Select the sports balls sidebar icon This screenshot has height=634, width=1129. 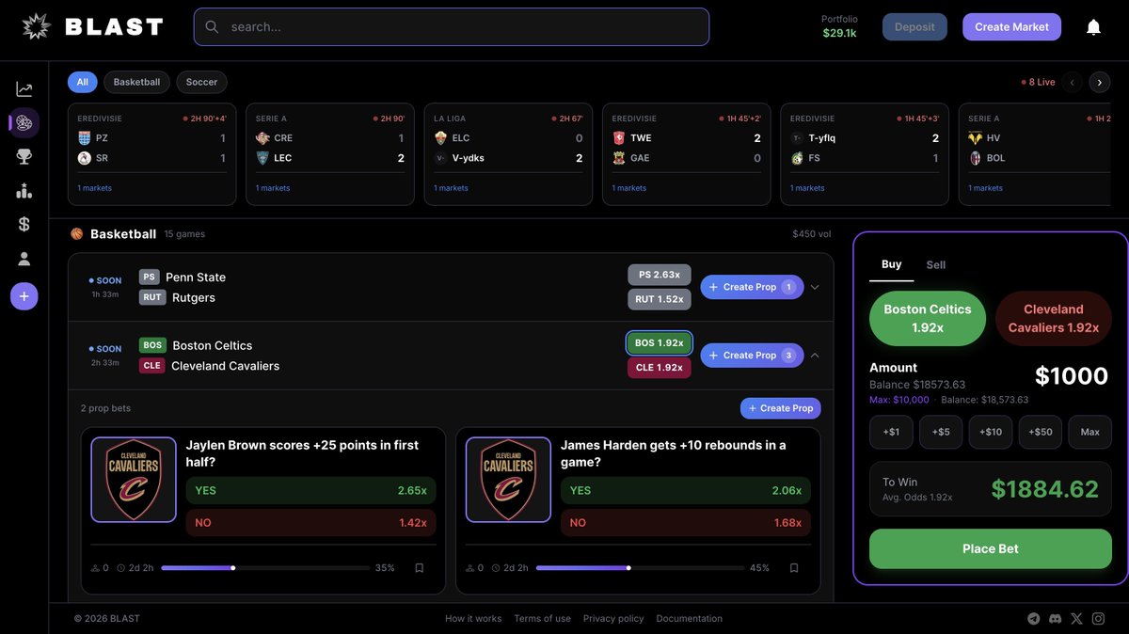24,123
